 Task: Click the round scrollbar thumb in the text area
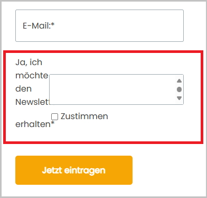(179, 89)
